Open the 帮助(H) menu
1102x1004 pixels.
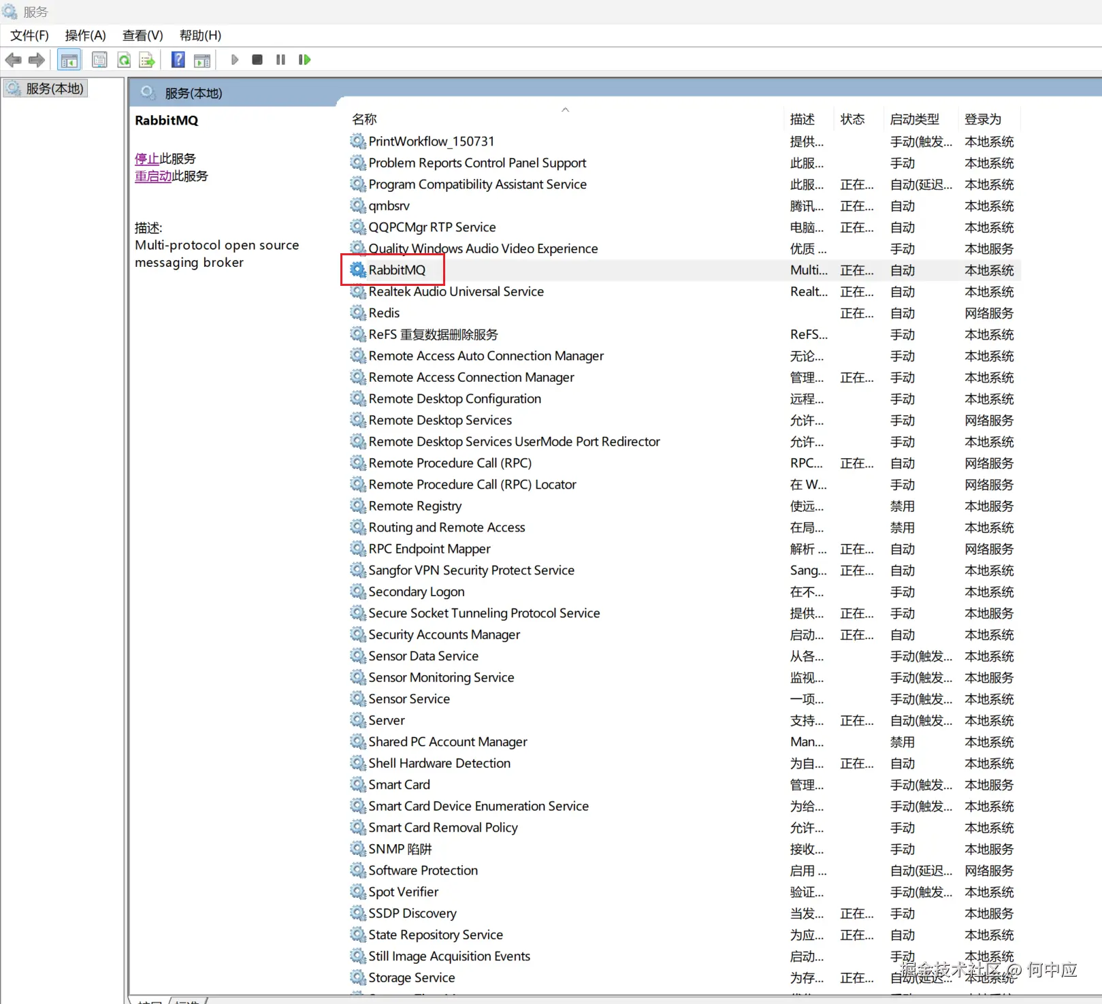point(200,35)
